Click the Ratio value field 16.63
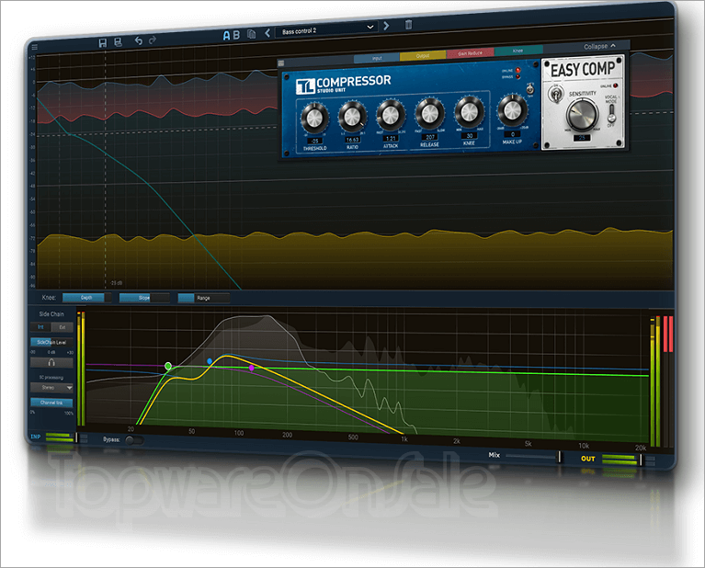This screenshot has height=568, width=705. 353,140
